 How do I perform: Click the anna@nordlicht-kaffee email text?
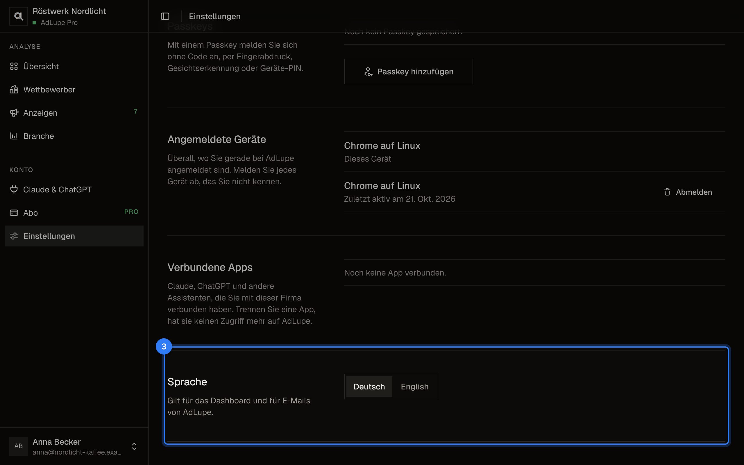(x=77, y=452)
